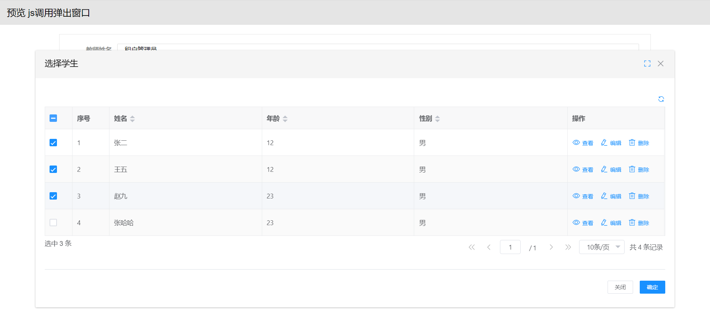
Task: Sort the table by 性别 column
Action: (x=437, y=118)
